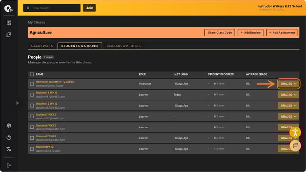
Task: Open the Classroom Detail tab
Action: 124,46
